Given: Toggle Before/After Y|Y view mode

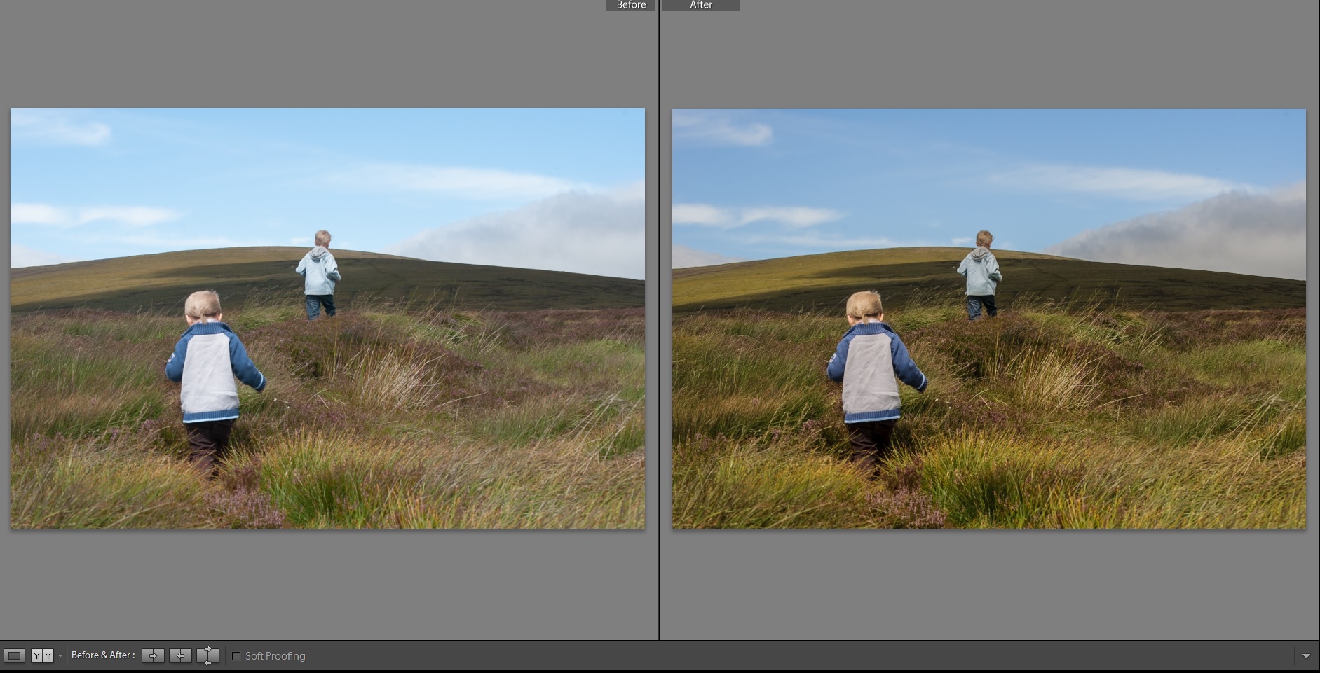Looking at the screenshot, I should [42, 656].
